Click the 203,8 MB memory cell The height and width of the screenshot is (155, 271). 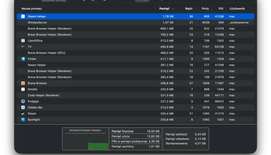click(x=167, y=119)
